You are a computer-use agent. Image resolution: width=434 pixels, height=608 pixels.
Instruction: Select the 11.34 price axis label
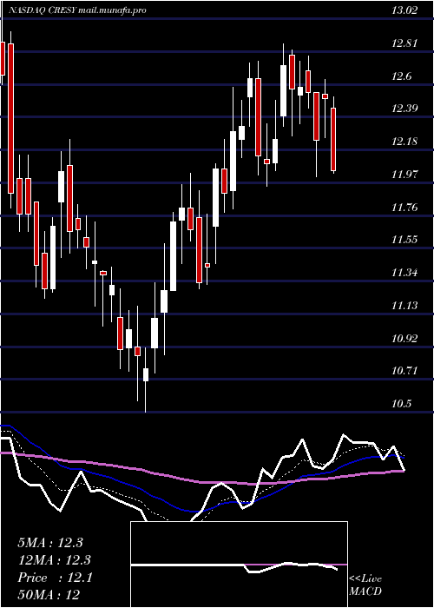(x=404, y=273)
